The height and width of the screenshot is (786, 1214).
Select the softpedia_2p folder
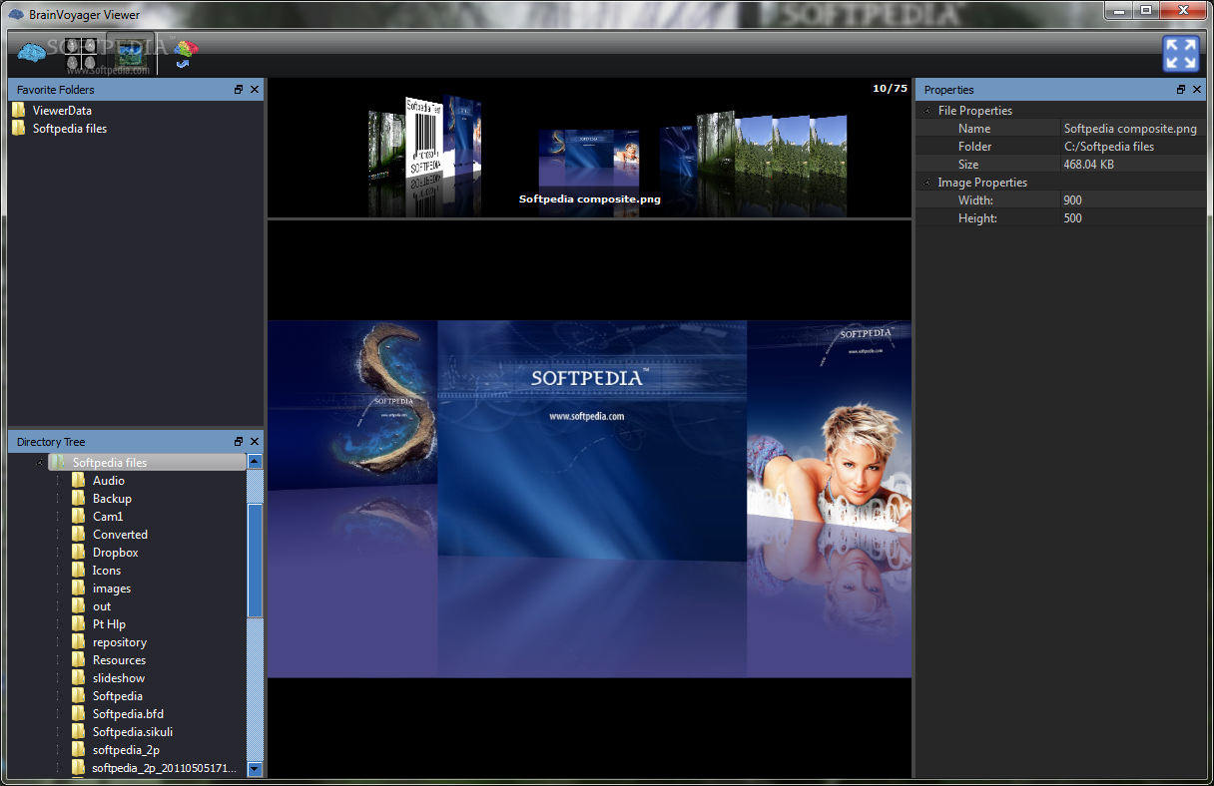click(126, 750)
